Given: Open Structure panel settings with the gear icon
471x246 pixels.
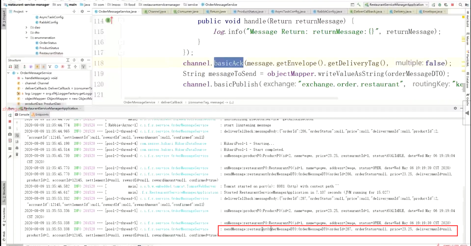Looking at the screenshot, I should click(x=82, y=60).
